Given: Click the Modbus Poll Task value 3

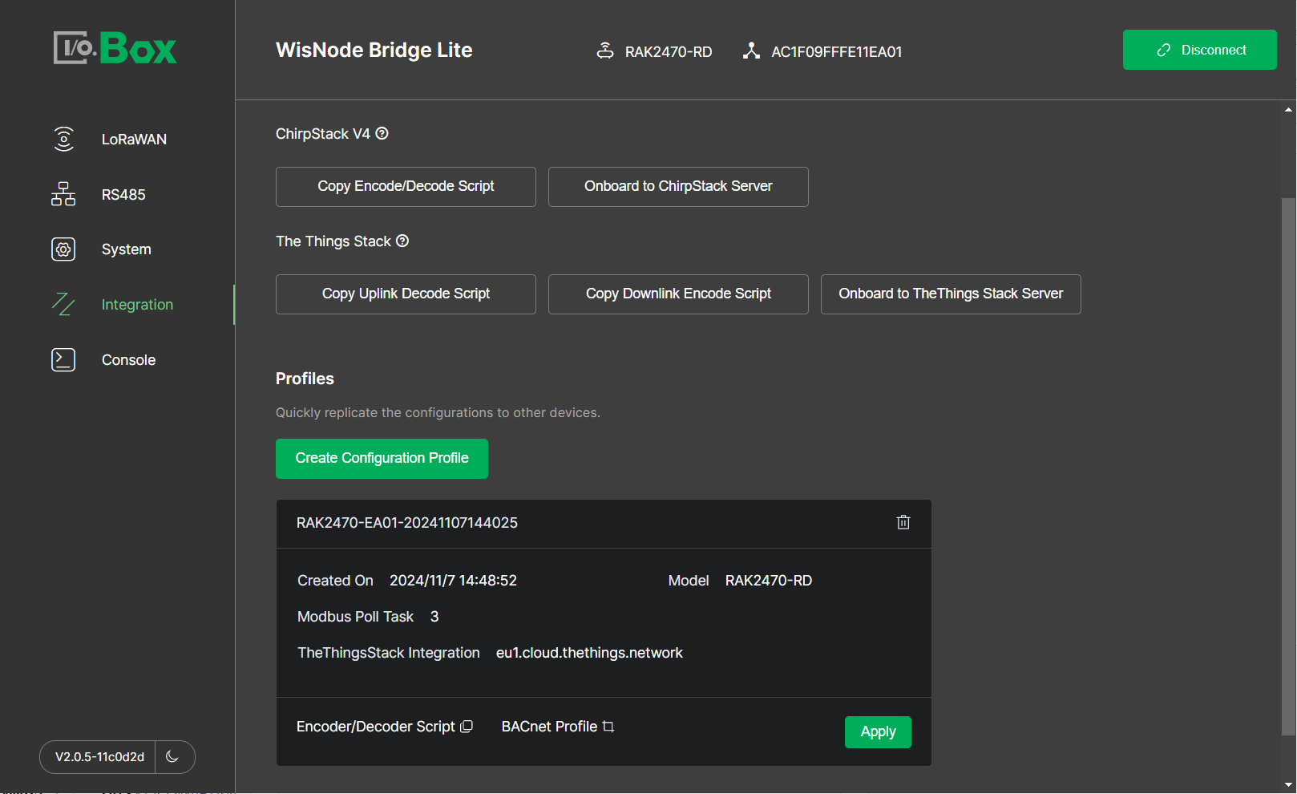Looking at the screenshot, I should pyautogui.click(x=434, y=617).
